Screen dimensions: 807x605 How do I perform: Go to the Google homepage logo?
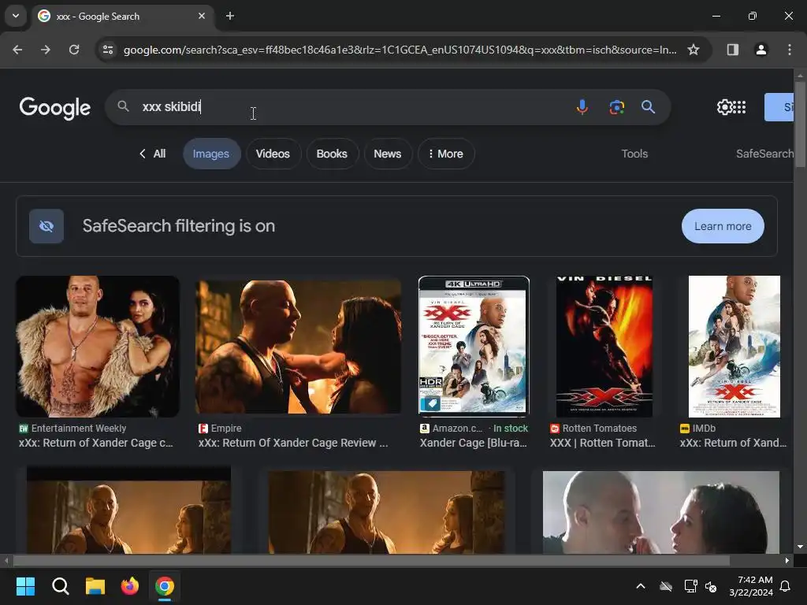click(55, 107)
